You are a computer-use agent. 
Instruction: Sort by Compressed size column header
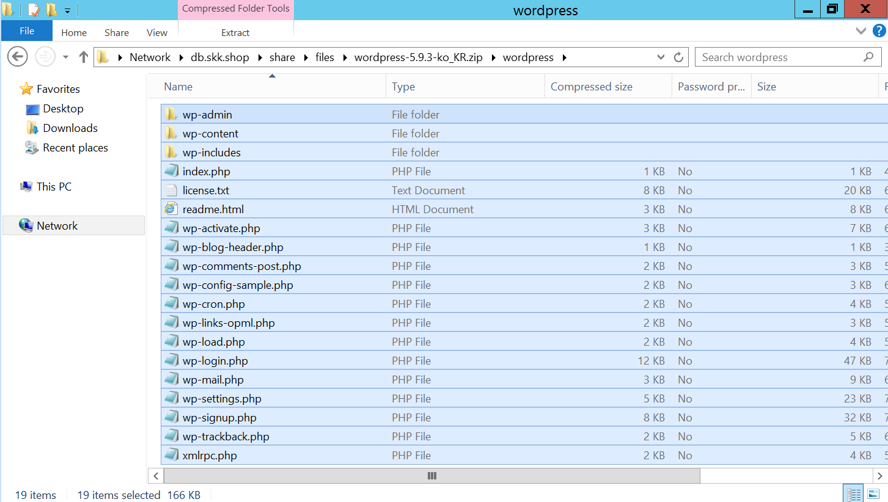608,87
